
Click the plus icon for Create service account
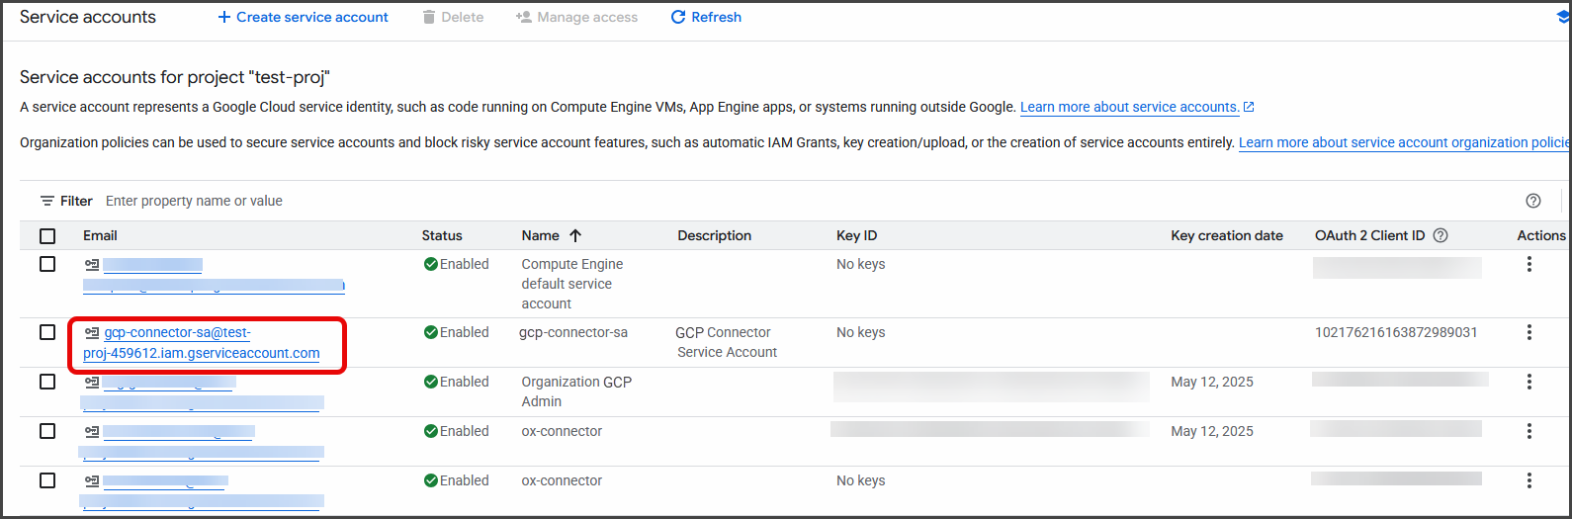224,17
